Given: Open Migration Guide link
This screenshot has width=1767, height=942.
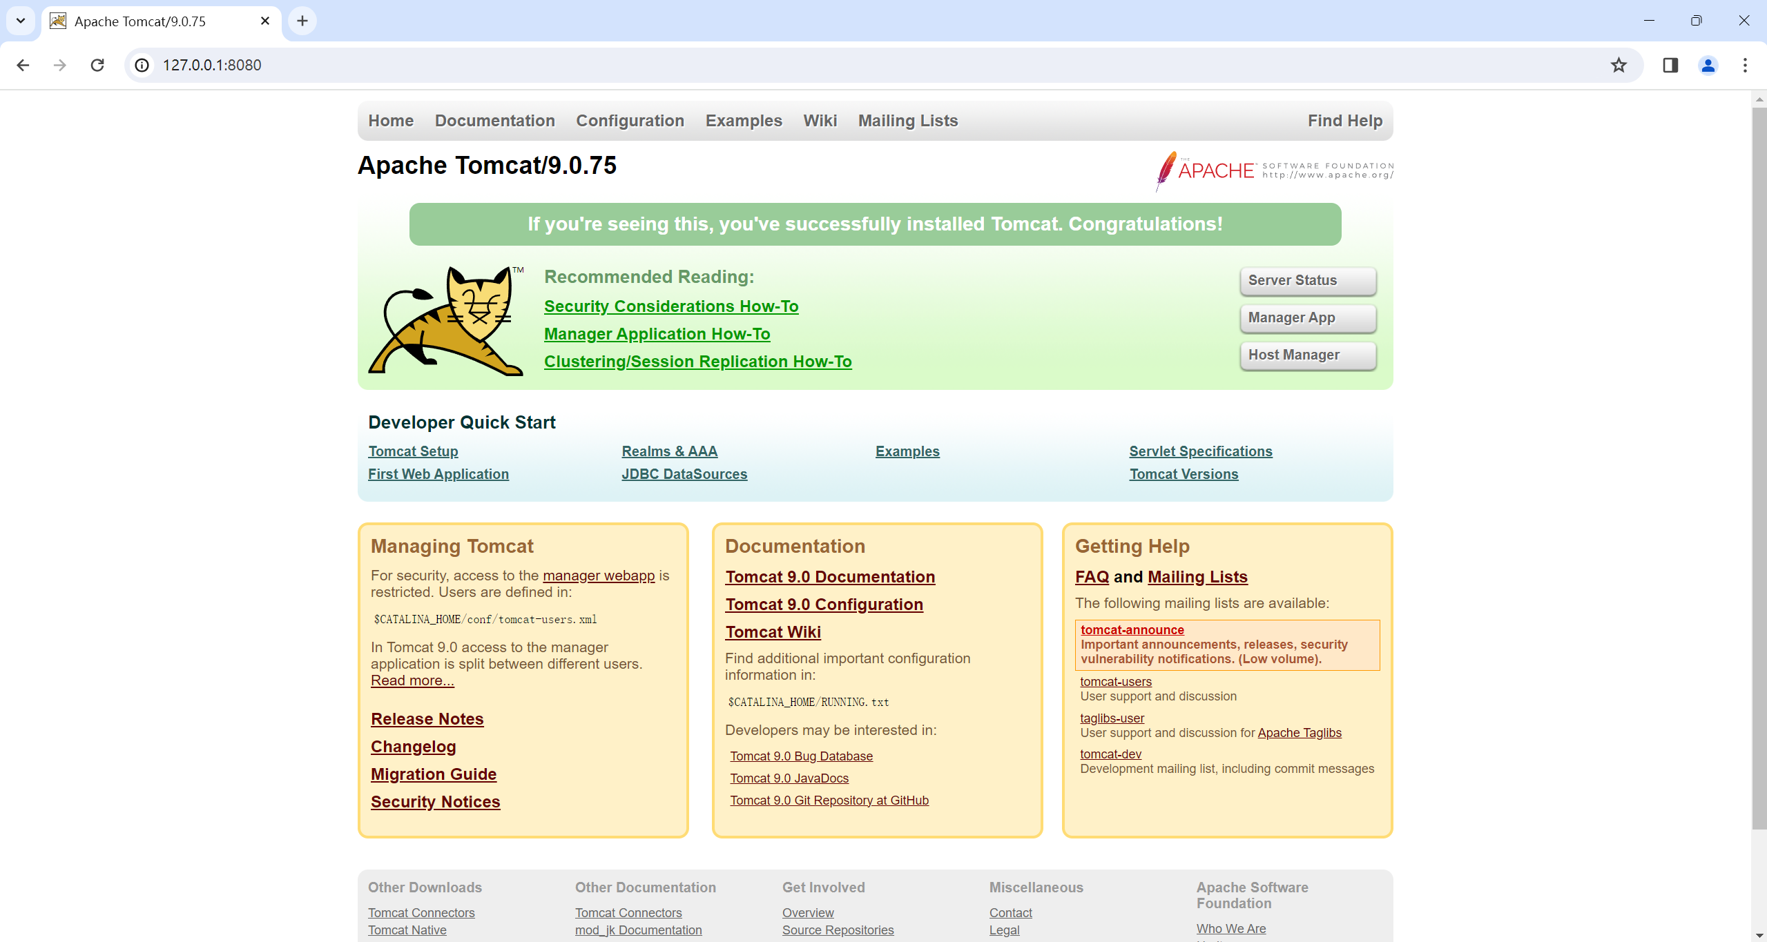Looking at the screenshot, I should [x=434, y=774].
